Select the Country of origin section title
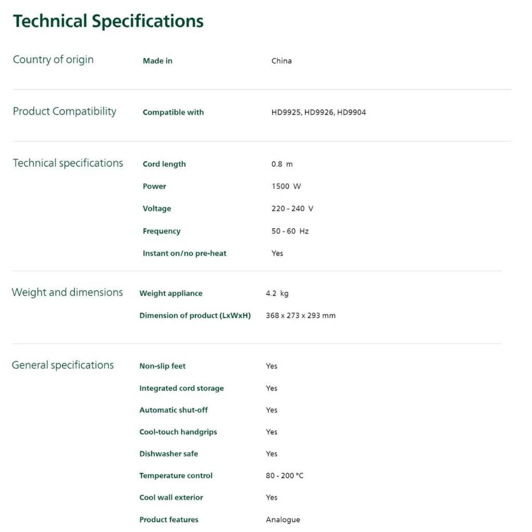Viewport: 532px width, 532px height. [53, 60]
